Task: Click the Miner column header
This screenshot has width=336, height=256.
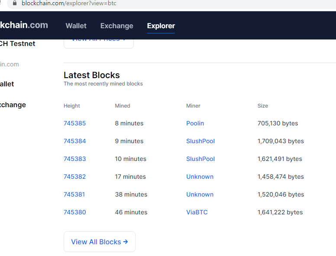Action: point(193,106)
